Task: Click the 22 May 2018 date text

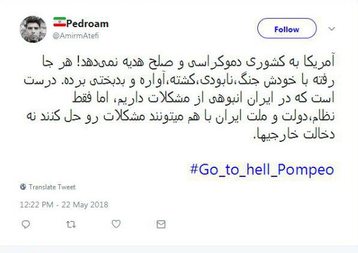Action: (x=85, y=205)
